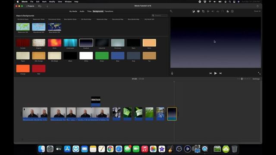
Task: Click the import media down-arrow icon
Action: click(x=47, y=6)
